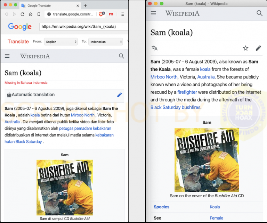
Task: Reload the Google Translate page
Action: [22, 14]
